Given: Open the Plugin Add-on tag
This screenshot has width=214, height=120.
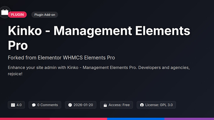Looking at the screenshot, I should pyautogui.click(x=45, y=15).
